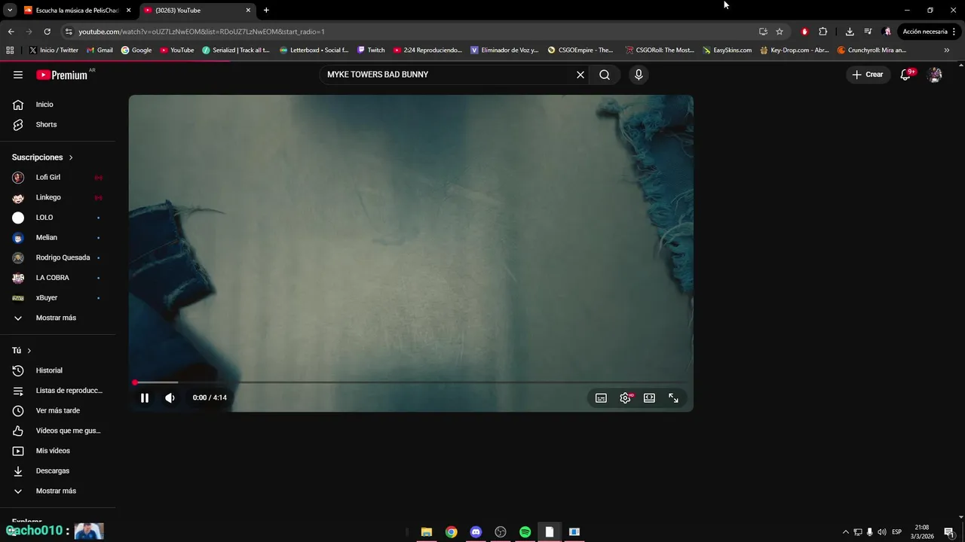Image resolution: width=965 pixels, height=542 pixels.
Task: Open Crunchyroll bookmark
Action: pyautogui.click(x=872, y=50)
